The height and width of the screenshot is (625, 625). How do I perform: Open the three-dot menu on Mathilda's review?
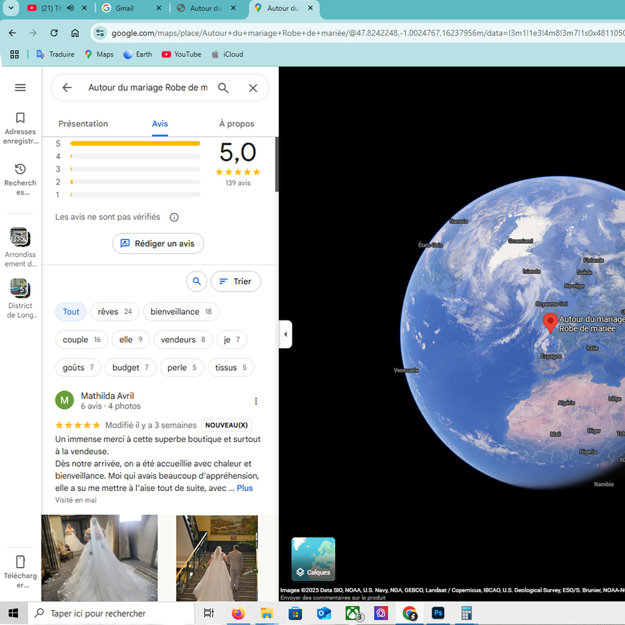pyautogui.click(x=256, y=401)
